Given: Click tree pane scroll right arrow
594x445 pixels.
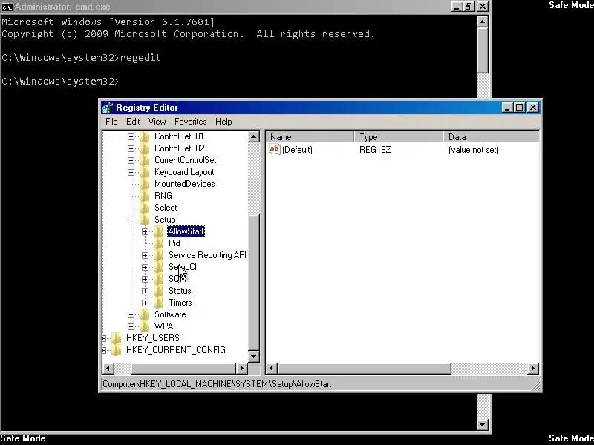Looking at the screenshot, I should click(242, 368).
